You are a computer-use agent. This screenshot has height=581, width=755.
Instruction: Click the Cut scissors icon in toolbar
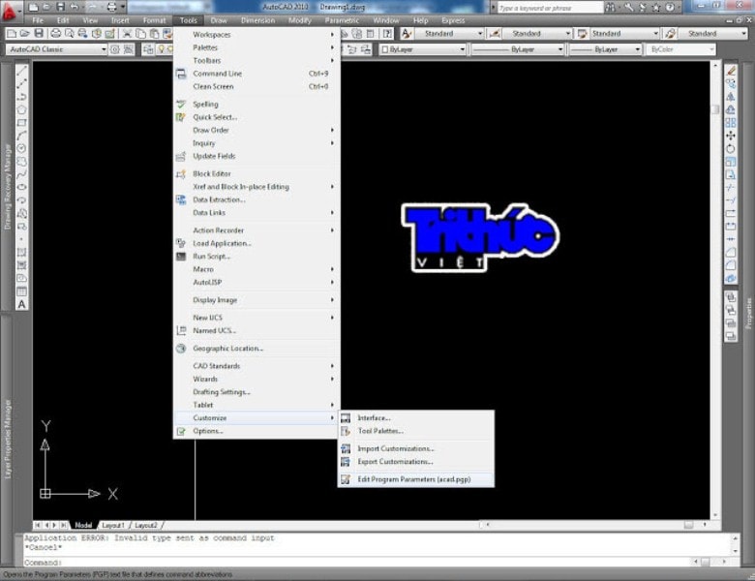pos(127,33)
